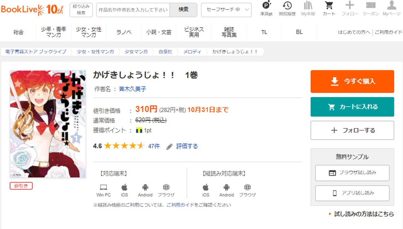Open the クーポン coupon icon

click(371, 9)
